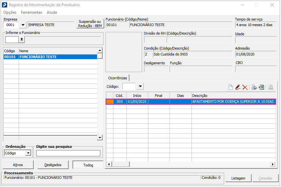Click the CBO field
Viewport: 281px width, 187px height.
click(x=256, y=69)
